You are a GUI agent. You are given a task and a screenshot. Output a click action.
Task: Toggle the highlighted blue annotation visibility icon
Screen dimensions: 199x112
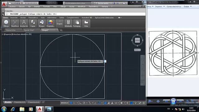(x=105, y=103)
